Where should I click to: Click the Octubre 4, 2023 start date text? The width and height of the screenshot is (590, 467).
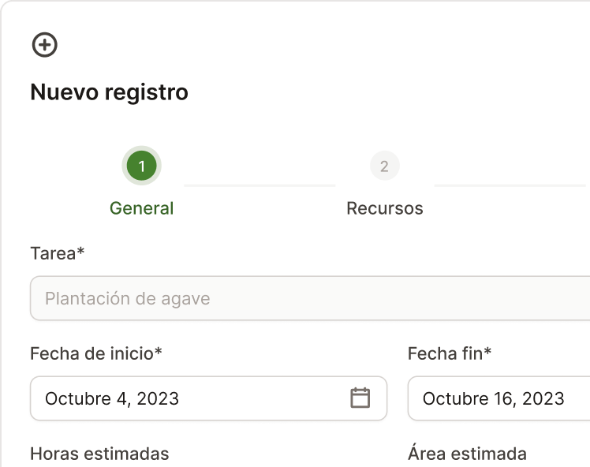(x=112, y=398)
